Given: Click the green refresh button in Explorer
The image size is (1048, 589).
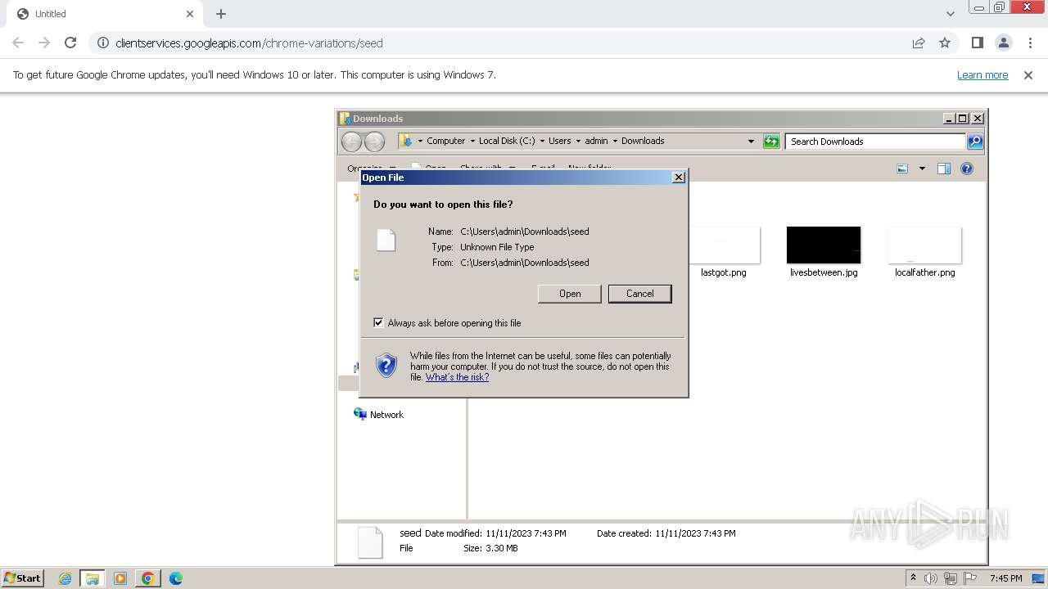Looking at the screenshot, I should (x=771, y=142).
